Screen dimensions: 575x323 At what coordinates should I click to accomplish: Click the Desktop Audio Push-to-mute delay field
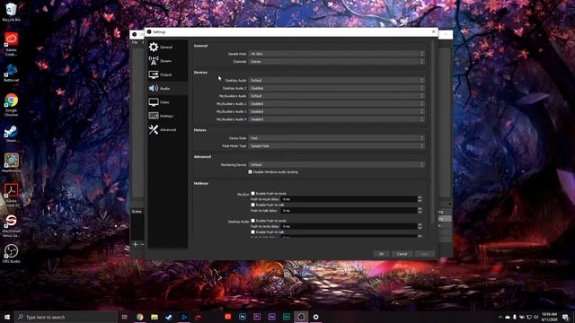(349, 226)
